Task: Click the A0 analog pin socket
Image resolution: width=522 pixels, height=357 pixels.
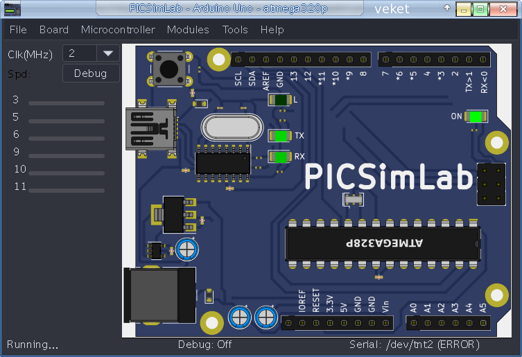Action: 414,323
